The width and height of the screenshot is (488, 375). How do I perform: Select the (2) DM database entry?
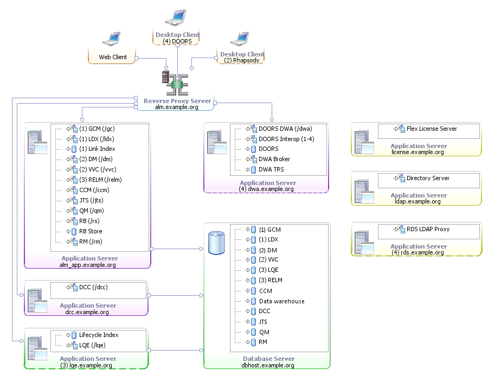261,250
